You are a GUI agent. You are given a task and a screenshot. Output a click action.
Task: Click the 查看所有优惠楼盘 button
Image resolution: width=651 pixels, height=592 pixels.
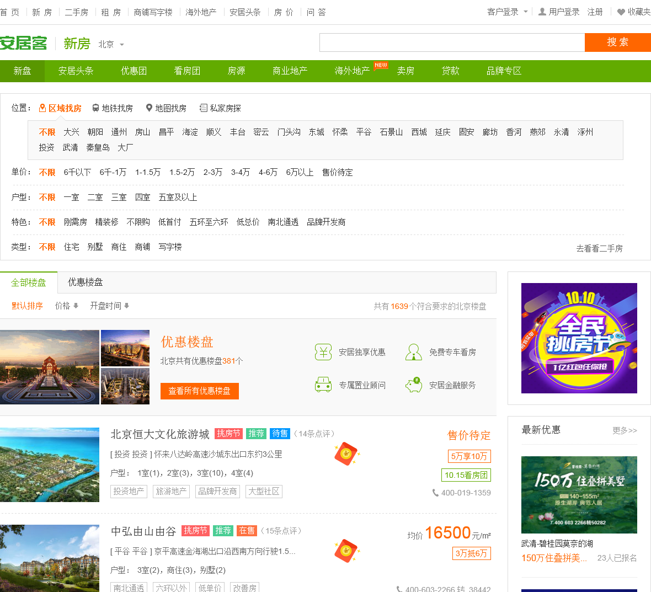tap(199, 391)
